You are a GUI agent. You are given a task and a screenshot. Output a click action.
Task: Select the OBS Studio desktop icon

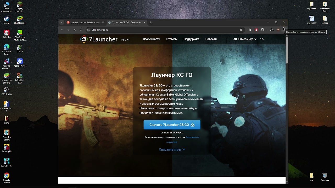coord(7,91)
